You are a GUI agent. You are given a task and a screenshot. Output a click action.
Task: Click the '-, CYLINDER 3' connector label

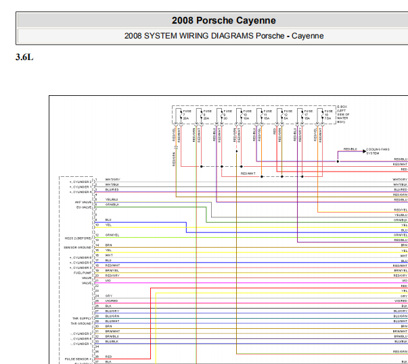(x=81, y=334)
